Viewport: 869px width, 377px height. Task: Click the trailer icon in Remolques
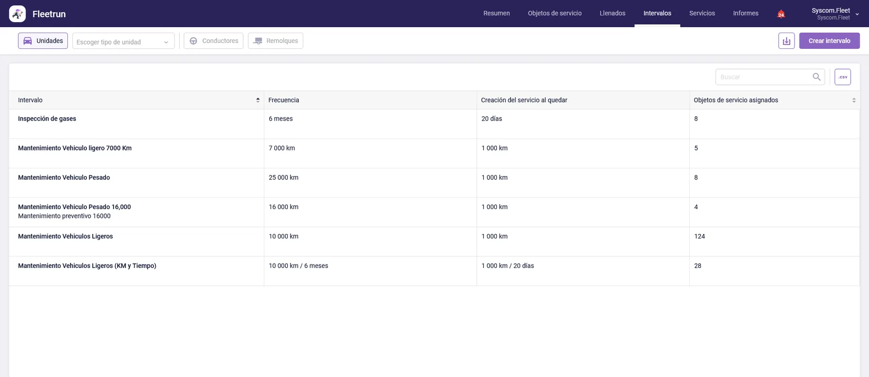point(257,41)
